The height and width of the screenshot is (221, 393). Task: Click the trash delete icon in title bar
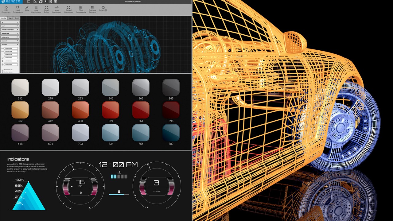(55, 2)
